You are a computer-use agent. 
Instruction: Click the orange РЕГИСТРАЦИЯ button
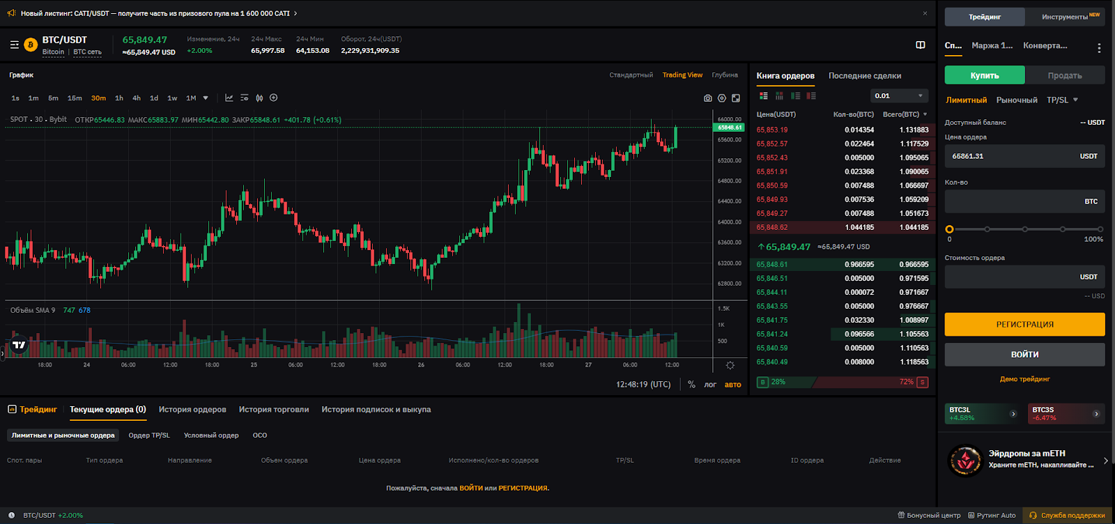click(1024, 325)
